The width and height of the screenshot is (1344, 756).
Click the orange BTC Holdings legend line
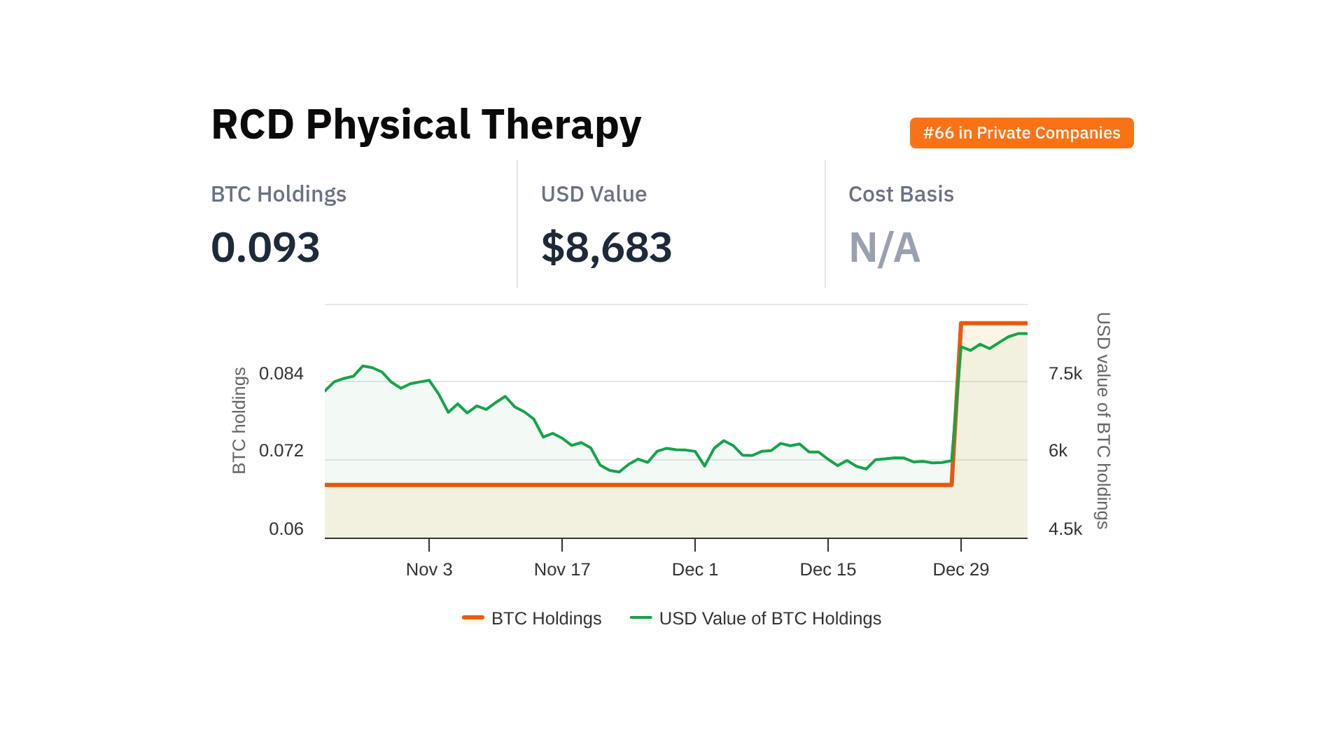[x=473, y=617]
